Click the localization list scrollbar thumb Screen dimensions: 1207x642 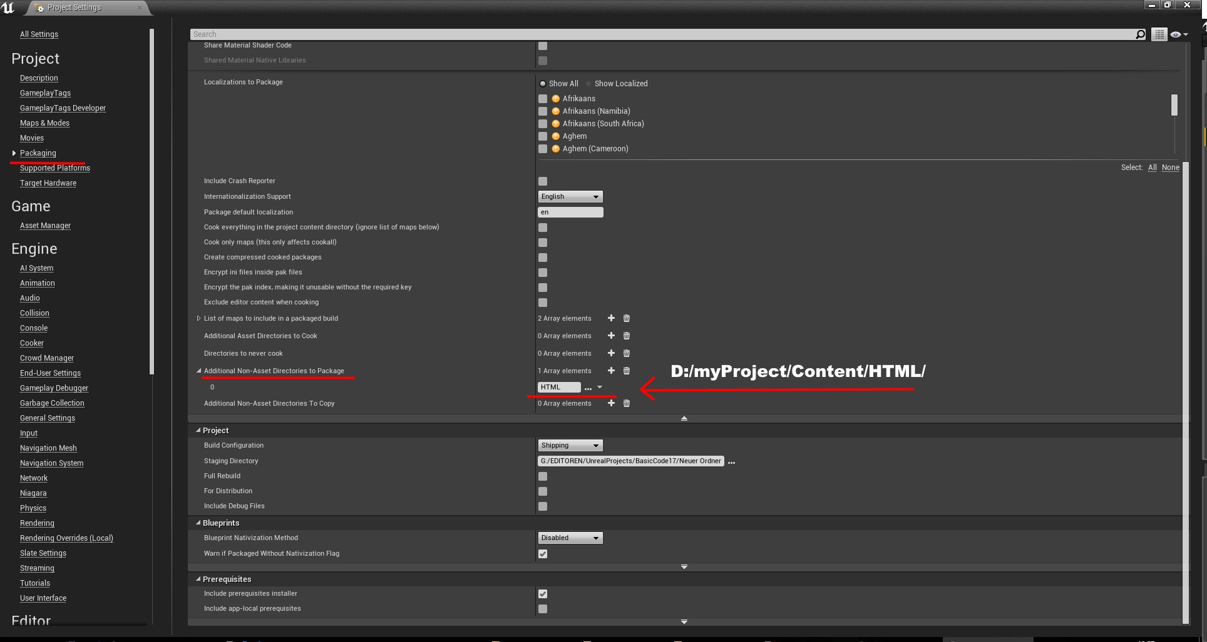(x=1174, y=105)
